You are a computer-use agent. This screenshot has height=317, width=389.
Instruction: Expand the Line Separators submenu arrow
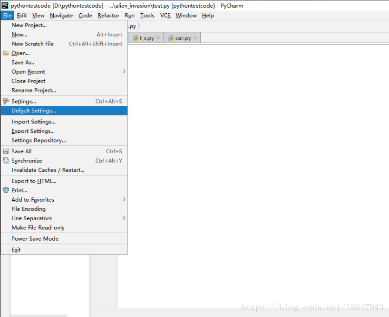coord(124,218)
